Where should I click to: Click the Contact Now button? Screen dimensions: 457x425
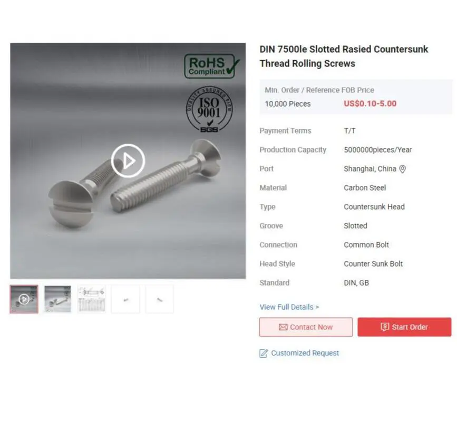coord(306,327)
